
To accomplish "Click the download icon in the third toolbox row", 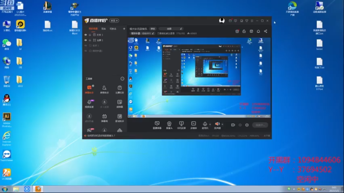I will tap(89, 116).
